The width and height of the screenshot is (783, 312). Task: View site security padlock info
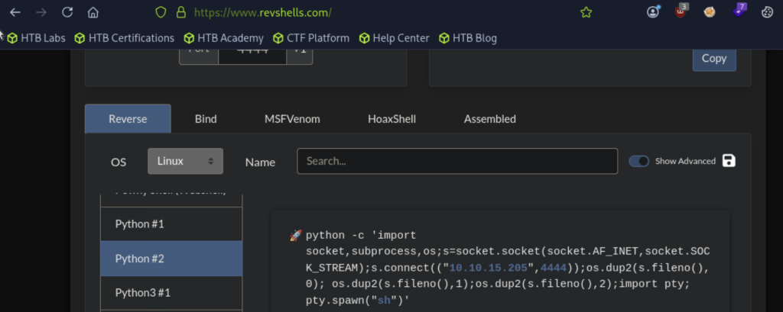coord(180,12)
